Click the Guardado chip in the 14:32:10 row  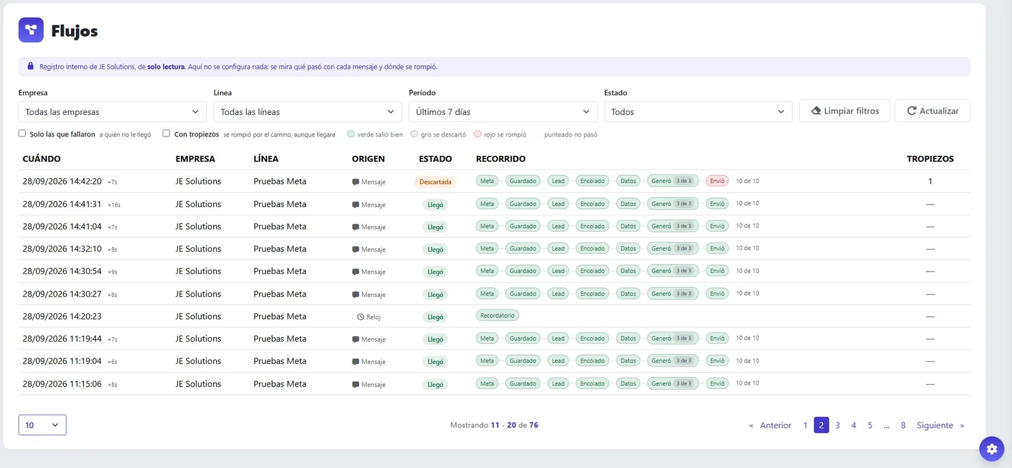(523, 248)
